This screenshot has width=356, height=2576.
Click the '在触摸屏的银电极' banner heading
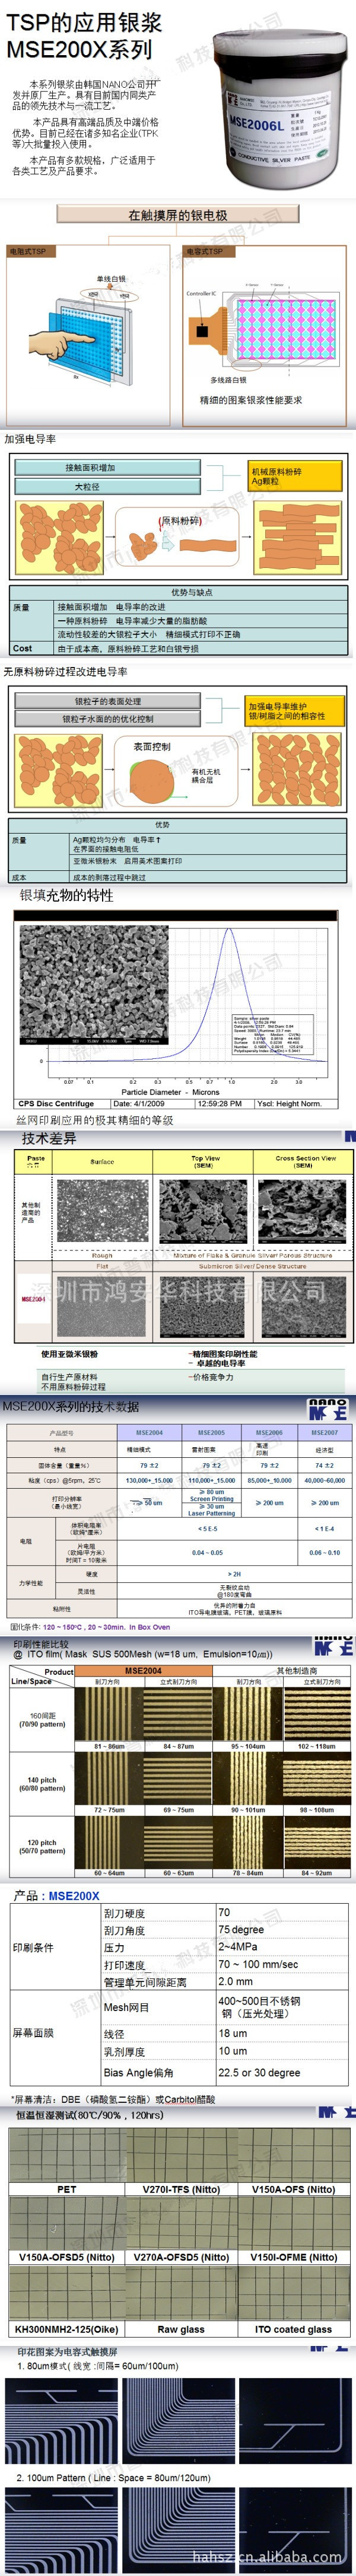[x=178, y=215]
